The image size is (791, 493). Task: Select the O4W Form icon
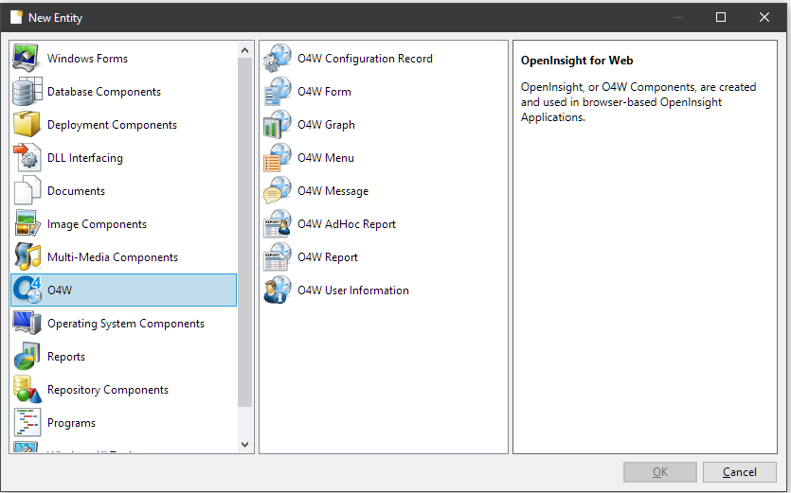278,91
